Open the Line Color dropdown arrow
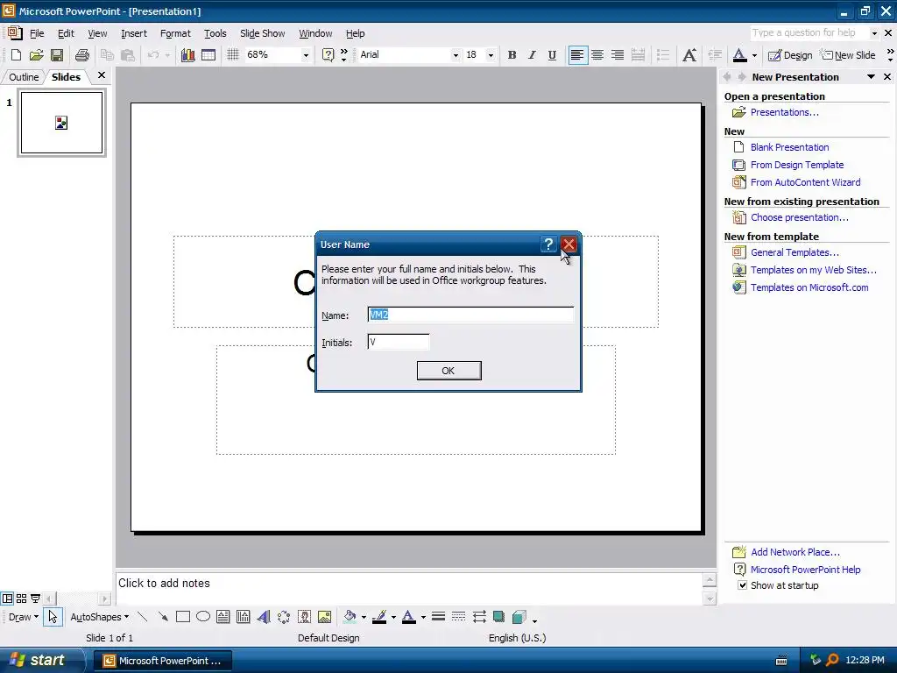 pos(393,617)
